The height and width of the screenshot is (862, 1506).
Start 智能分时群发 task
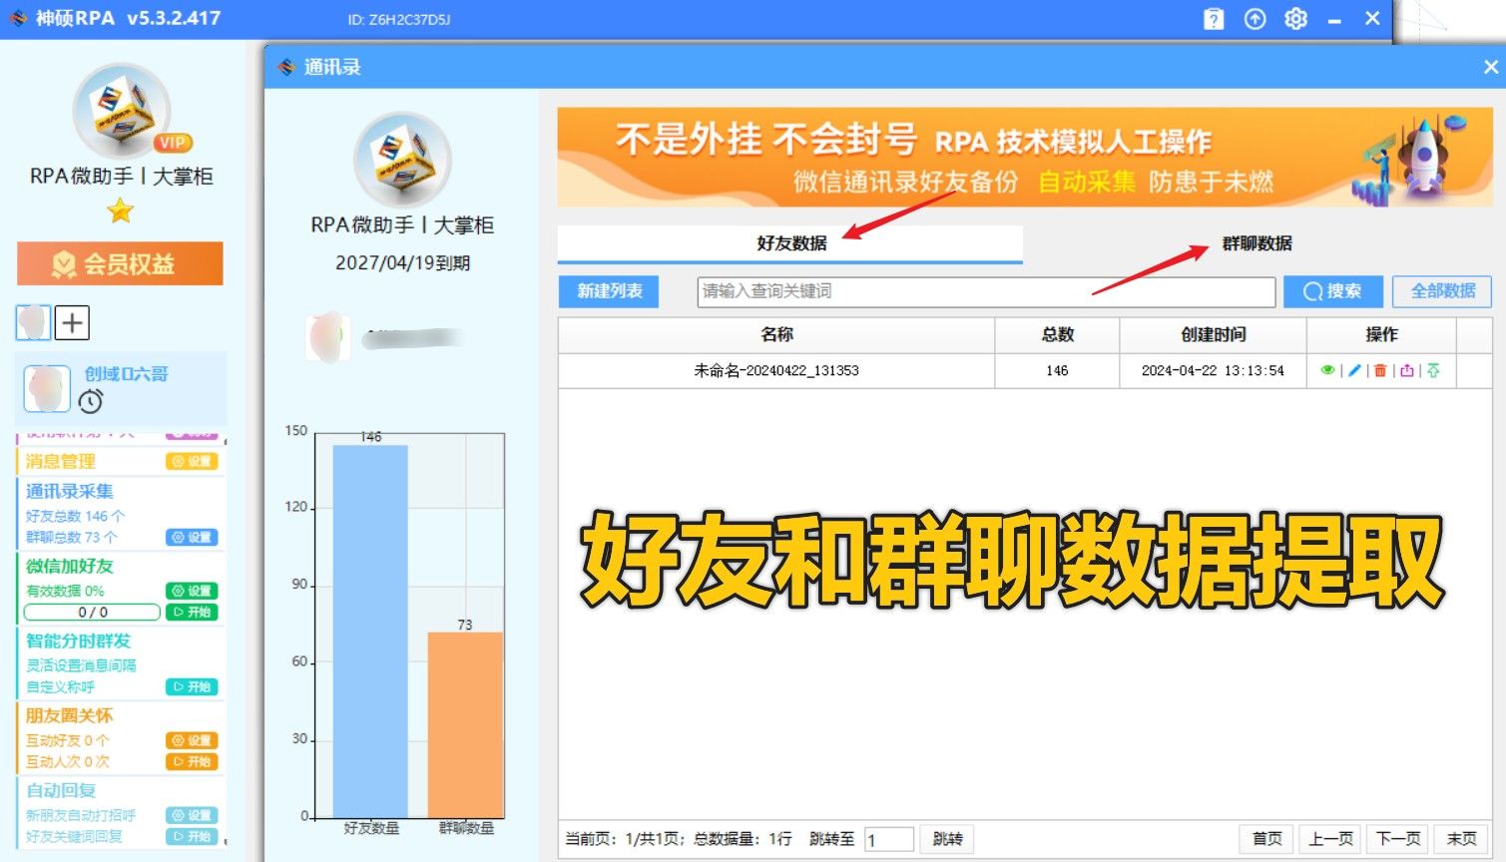click(x=192, y=686)
